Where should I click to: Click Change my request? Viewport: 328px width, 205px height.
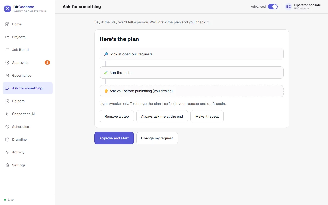[157, 138]
